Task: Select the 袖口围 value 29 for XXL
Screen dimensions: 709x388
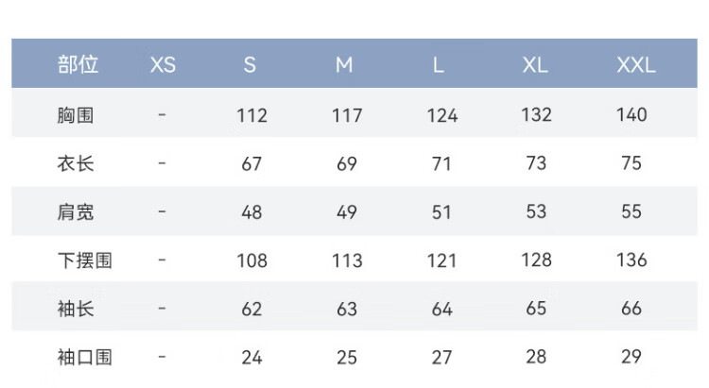Action: [631, 357]
